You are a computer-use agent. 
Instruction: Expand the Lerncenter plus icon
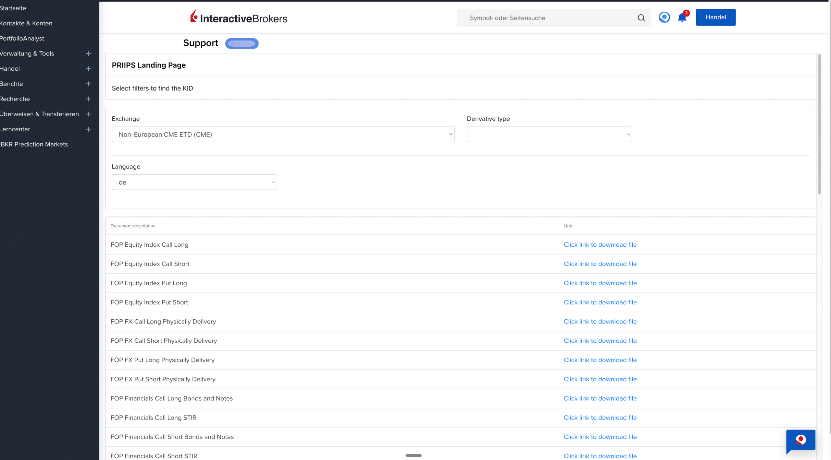tap(88, 129)
